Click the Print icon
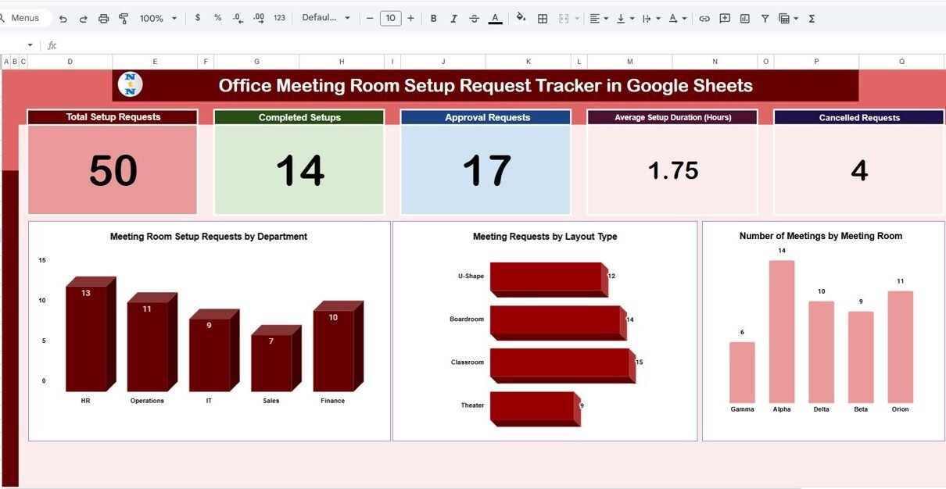The width and height of the screenshot is (946, 489). (103, 19)
